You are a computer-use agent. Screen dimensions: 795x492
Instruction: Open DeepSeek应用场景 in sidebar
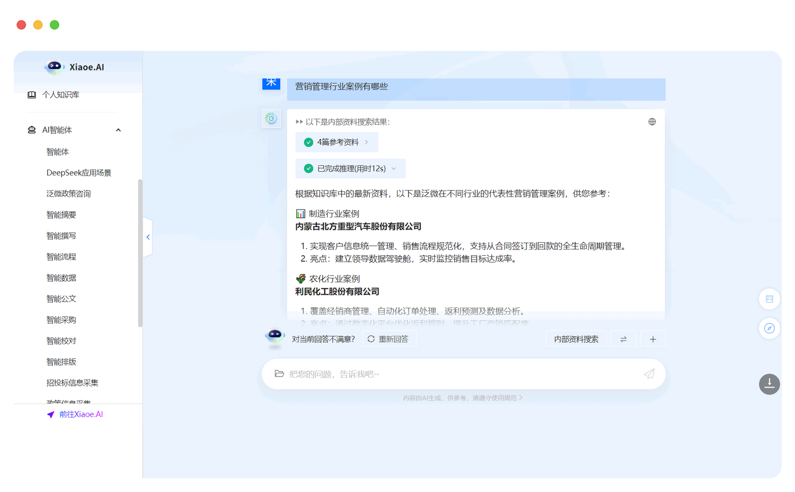[x=78, y=173]
